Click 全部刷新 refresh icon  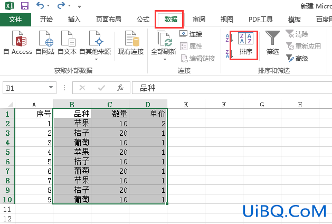[164, 39]
